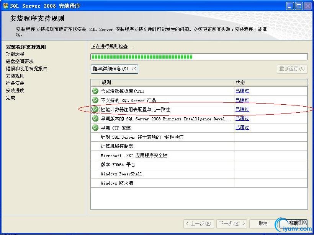Image resolution: width=314 pixels, height=235 pixels.
Task: Click the green check icon beside 早期 CTP 安装
Action: [95, 128]
